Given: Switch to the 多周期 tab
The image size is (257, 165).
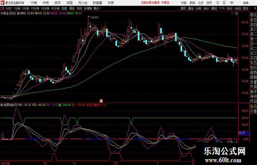Looking at the screenshot, I should (88, 8).
